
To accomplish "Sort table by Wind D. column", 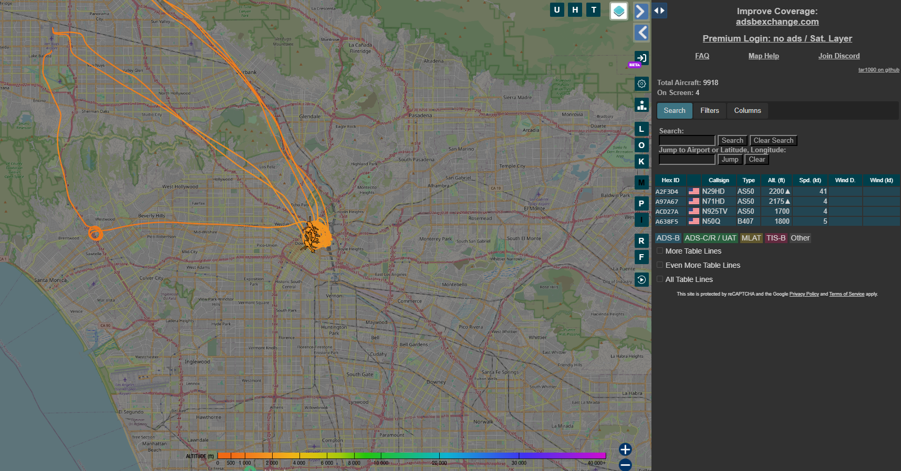I will click(x=845, y=180).
